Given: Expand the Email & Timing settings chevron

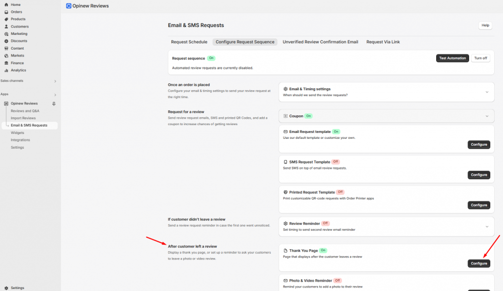Looking at the screenshot, I should click(487, 92).
